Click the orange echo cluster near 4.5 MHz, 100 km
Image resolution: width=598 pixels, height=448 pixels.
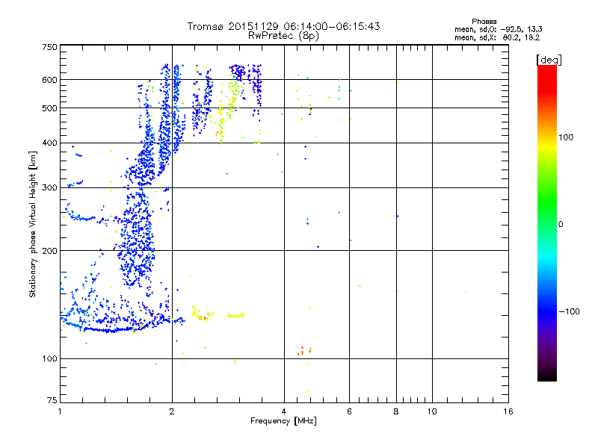tap(304, 351)
